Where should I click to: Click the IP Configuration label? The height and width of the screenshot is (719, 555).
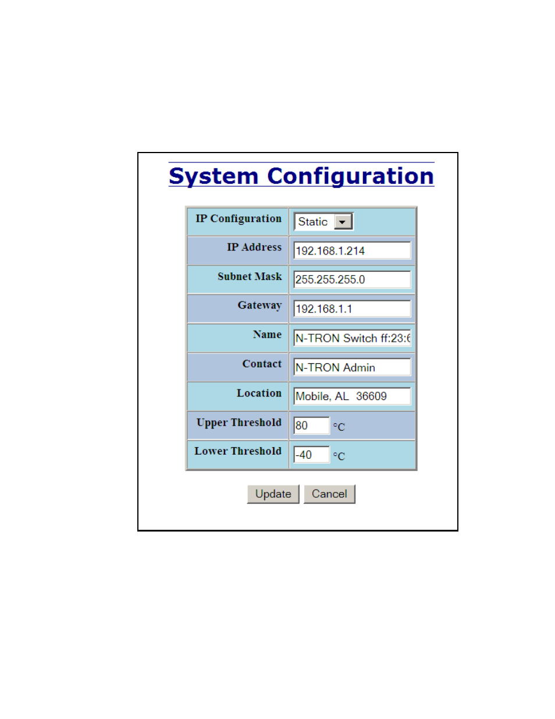coord(239,219)
